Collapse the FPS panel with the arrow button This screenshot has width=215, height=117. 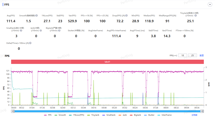[x=210, y=5]
